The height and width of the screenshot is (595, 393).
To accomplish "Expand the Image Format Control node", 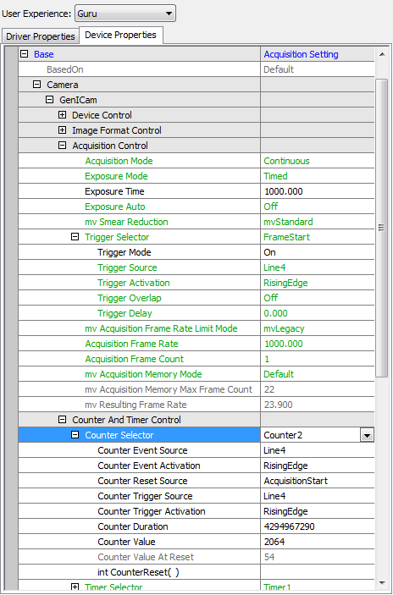I will pos(63,130).
